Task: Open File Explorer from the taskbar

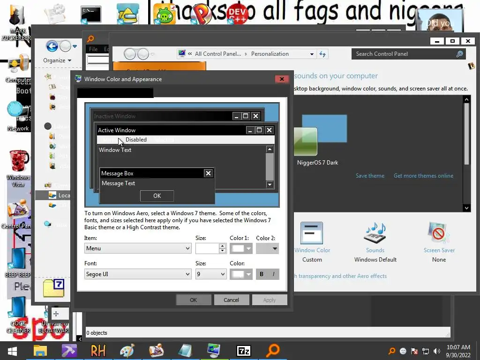Action: [40, 351]
